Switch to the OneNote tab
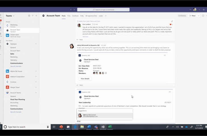The image size is (207, 136). point(75,16)
